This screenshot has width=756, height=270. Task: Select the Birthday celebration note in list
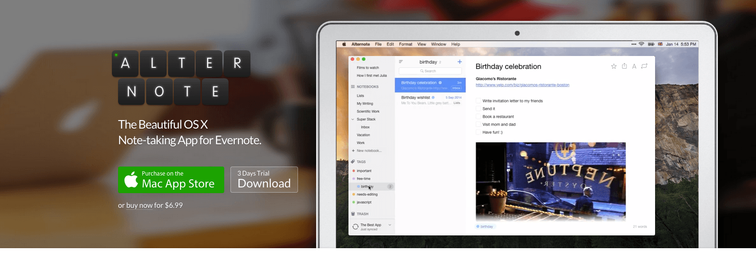(430, 85)
